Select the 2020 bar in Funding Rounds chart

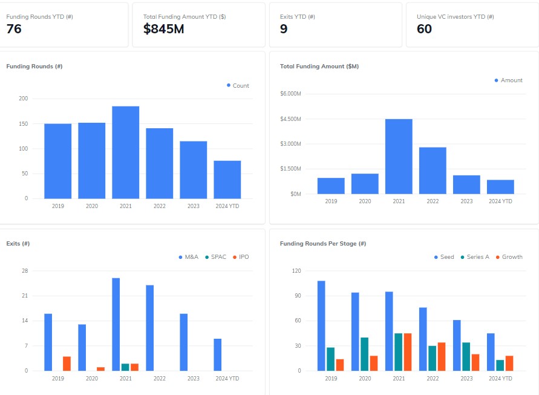pyautogui.click(x=92, y=160)
